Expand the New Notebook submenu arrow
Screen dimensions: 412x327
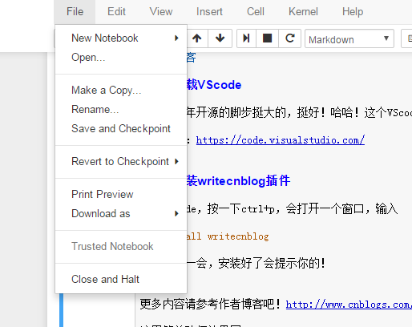coord(176,38)
